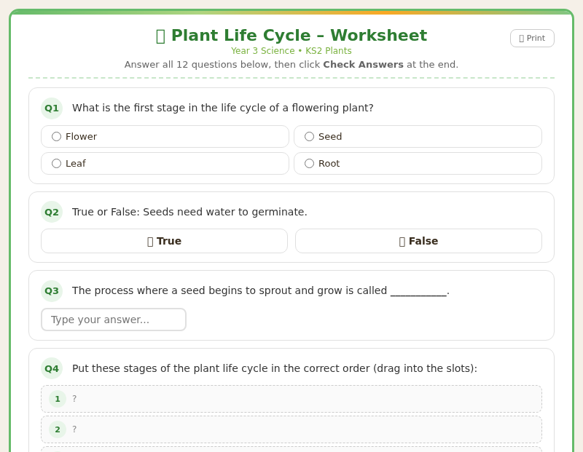This screenshot has width=583, height=452.
Task: Choose False for question Q2
Action: [418, 241]
